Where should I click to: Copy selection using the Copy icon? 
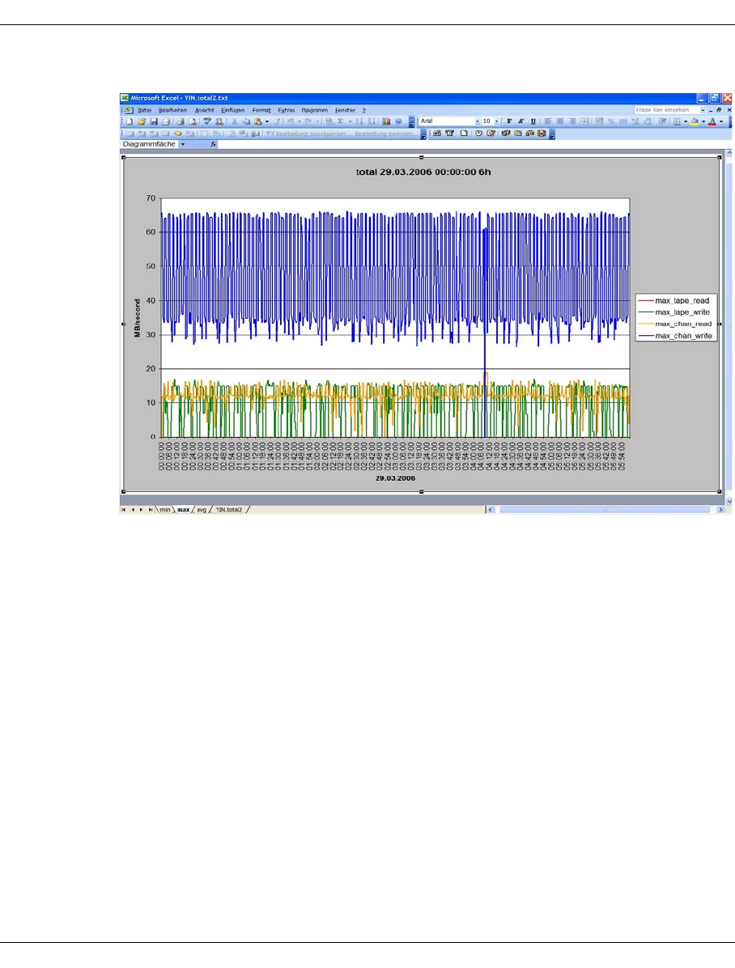(246, 121)
